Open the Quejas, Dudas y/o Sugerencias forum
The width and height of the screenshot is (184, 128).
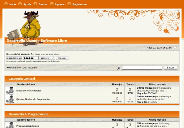[33, 99]
